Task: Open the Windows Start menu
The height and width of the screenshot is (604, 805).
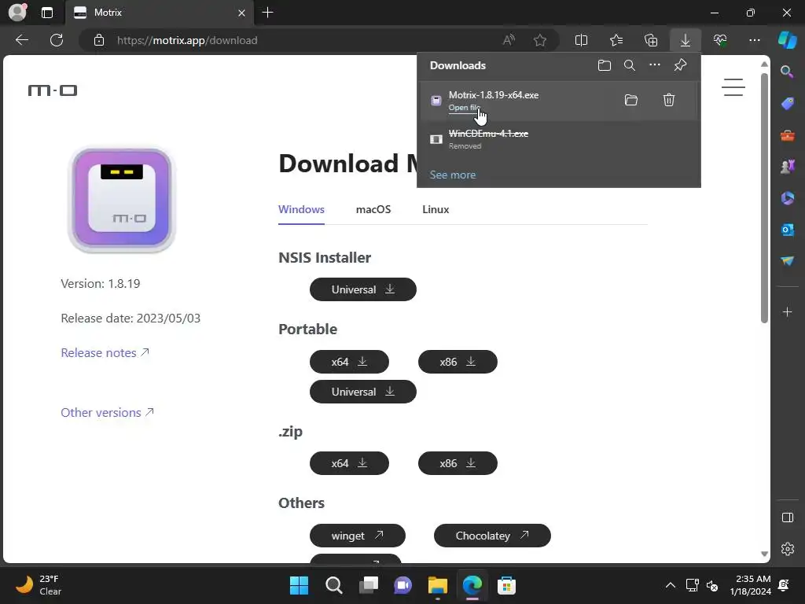Action: tap(299, 585)
